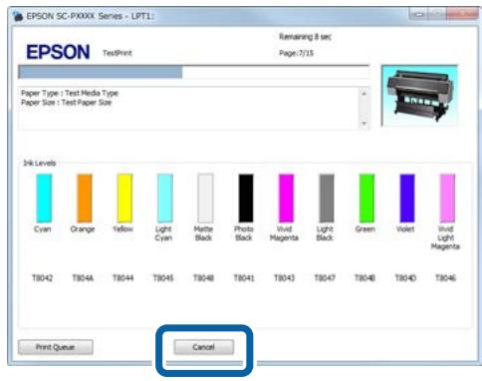Select the Violet ink level bar

(407, 197)
